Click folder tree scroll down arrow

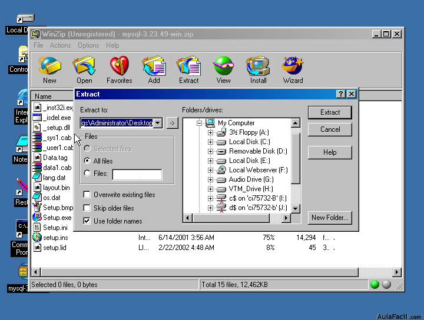click(x=296, y=208)
